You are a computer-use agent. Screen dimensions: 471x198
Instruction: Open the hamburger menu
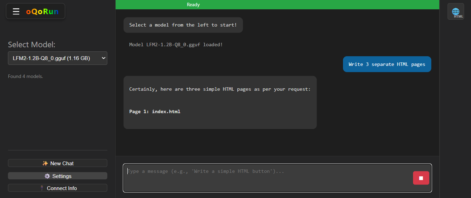click(x=16, y=11)
